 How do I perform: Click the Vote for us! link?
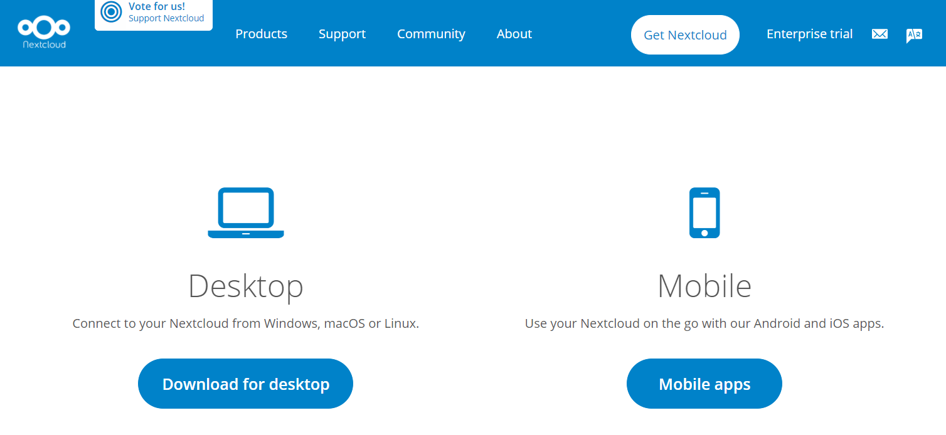(x=157, y=6)
